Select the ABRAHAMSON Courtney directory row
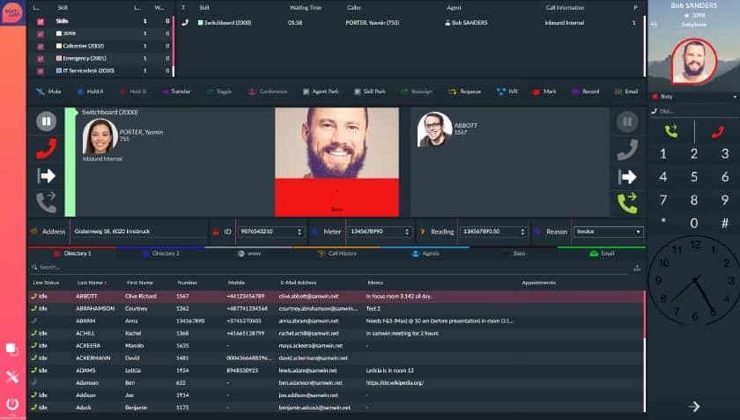The image size is (740, 420). pyautogui.click(x=335, y=308)
